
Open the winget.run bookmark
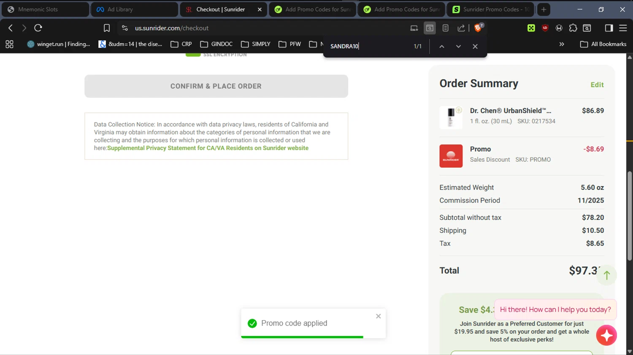tap(59, 44)
